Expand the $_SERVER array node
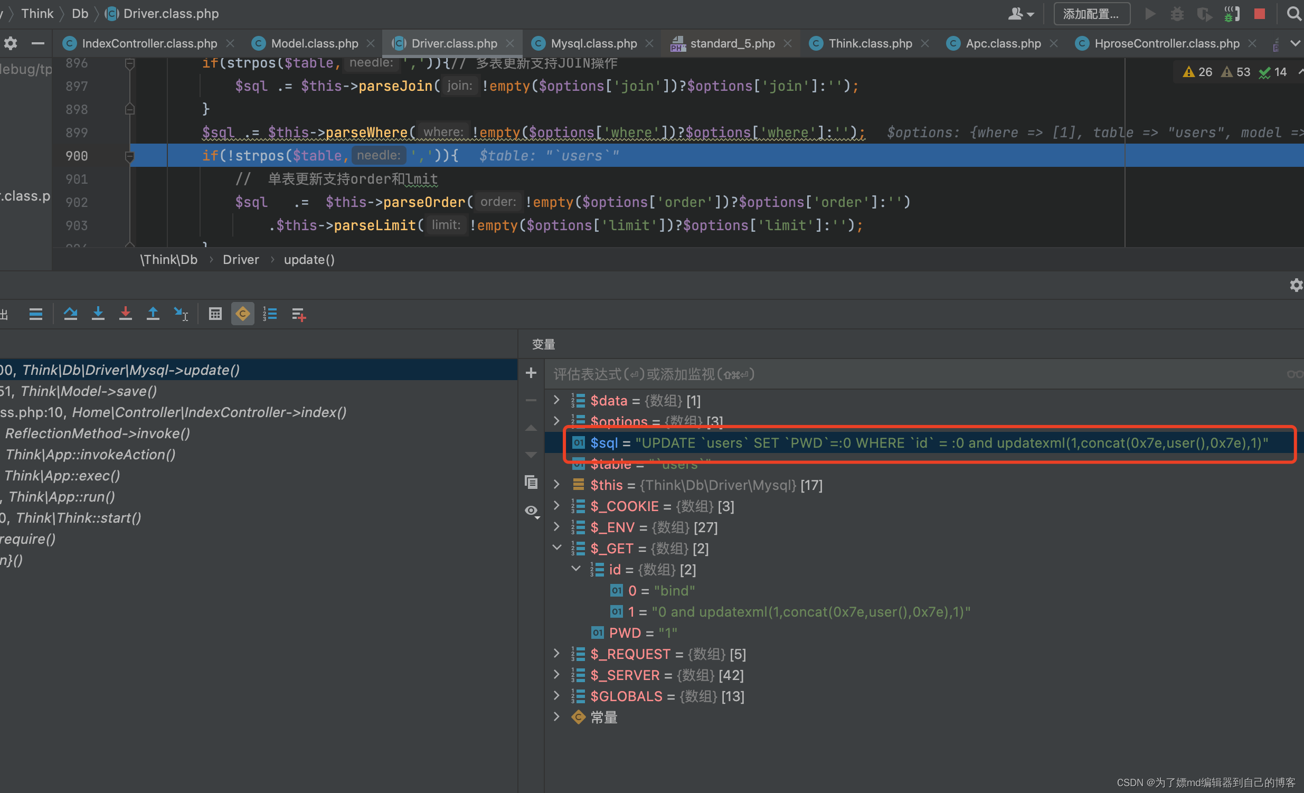This screenshot has height=793, width=1304. tap(556, 674)
